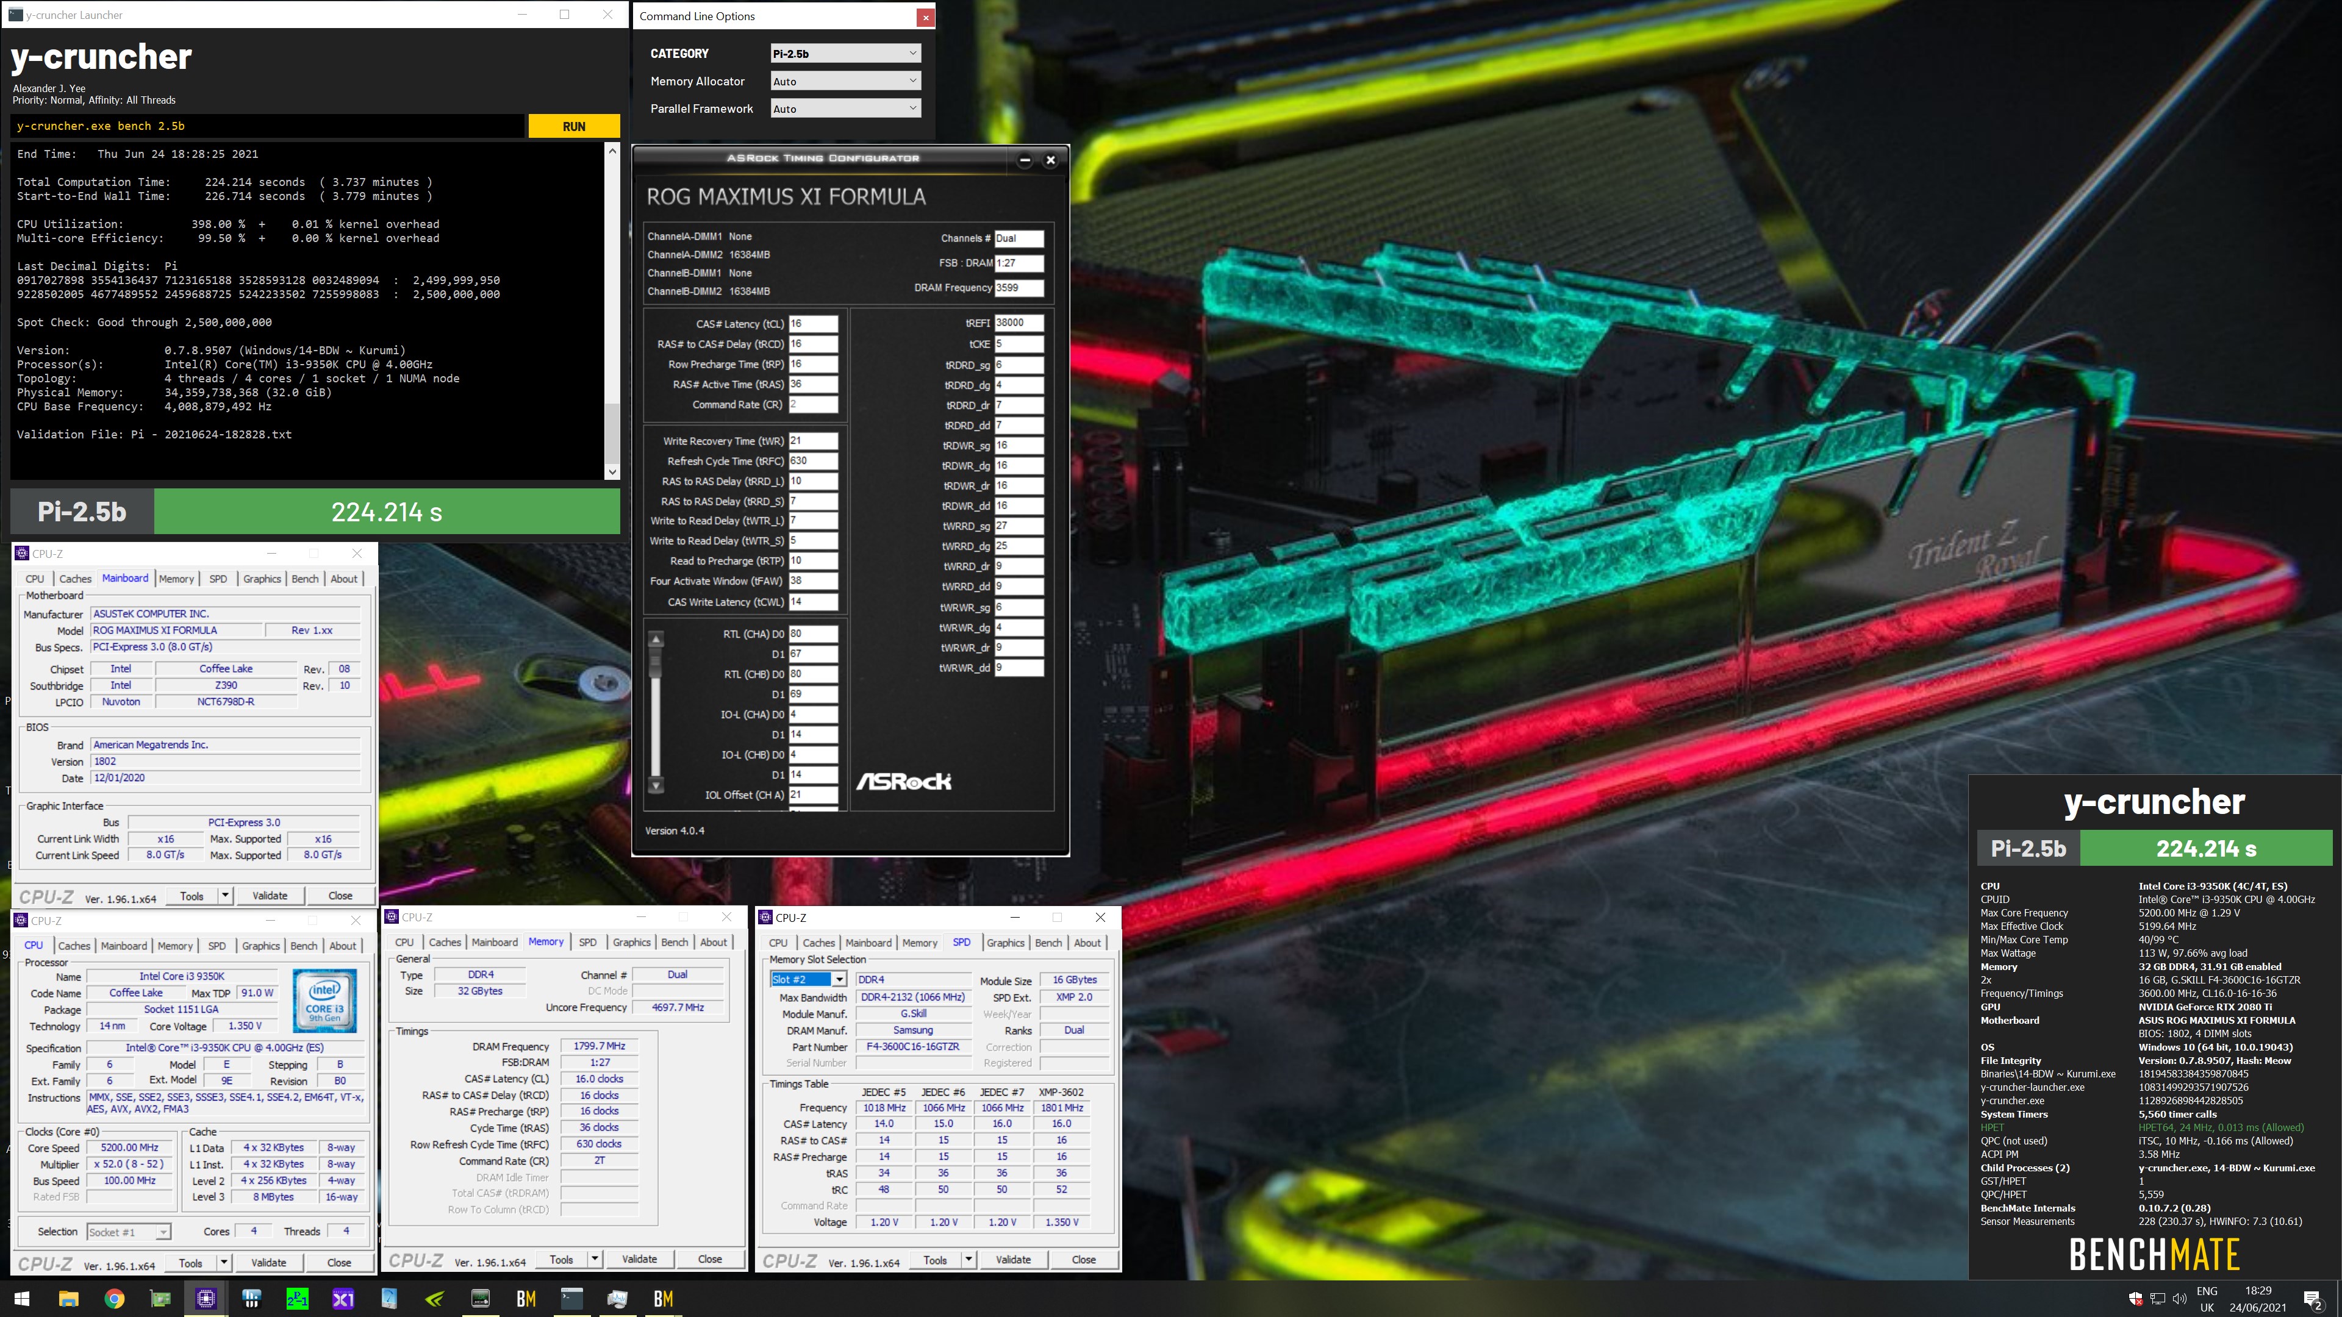Click the y-cruncher output scrollbar up arrow

[612, 151]
